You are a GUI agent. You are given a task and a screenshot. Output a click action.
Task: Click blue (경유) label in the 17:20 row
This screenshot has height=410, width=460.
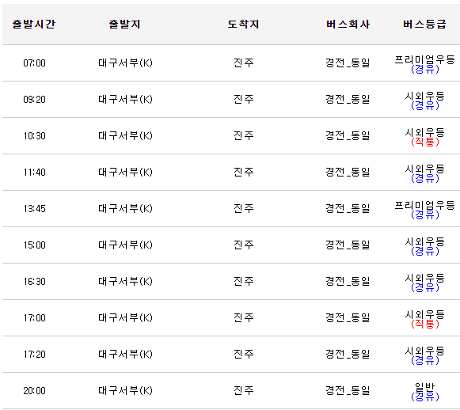[x=425, y=360]
